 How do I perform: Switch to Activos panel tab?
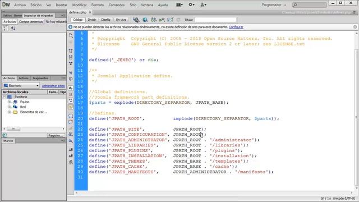[x=24, y=78]
